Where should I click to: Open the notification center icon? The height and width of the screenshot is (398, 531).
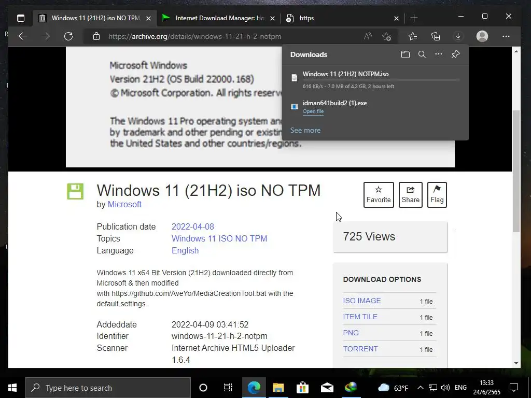[x=514, y=388]
